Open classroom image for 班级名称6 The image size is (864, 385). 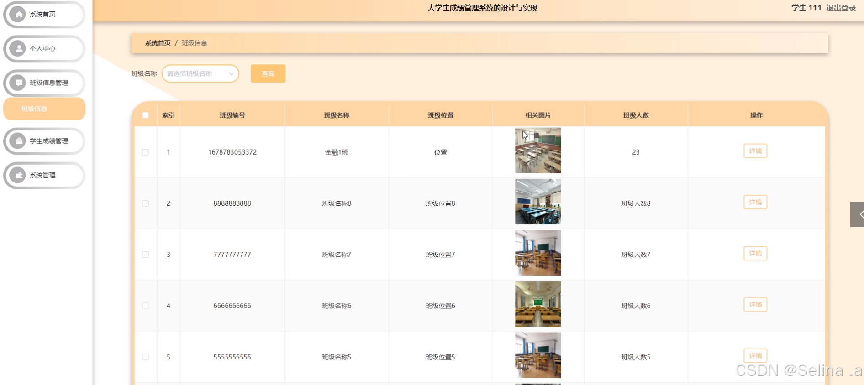click(x=538, y=304)
